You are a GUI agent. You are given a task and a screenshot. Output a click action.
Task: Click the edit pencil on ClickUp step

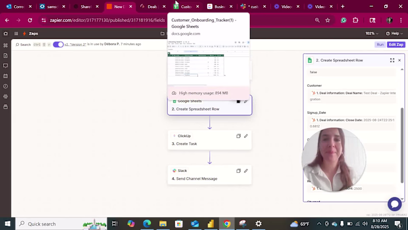click(x=246, y=136)
